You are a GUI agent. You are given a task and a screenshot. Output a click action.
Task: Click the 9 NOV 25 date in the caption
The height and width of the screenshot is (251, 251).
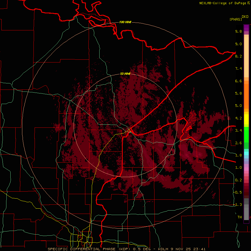click(181, 249)
